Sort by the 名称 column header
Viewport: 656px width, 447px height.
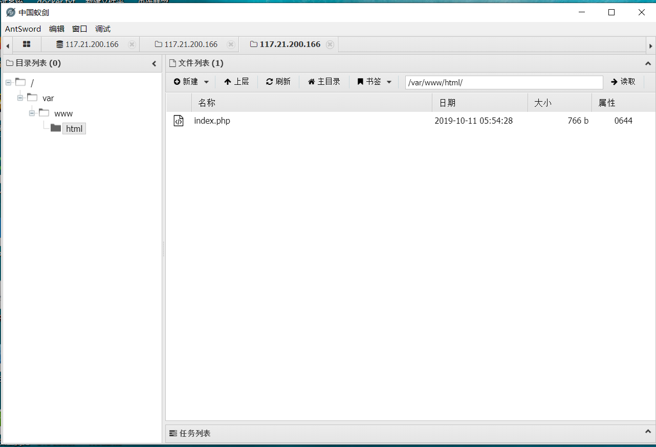point(312,103)
